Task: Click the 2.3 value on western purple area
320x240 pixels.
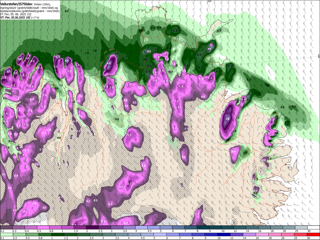Action: (x=13, y=85)
